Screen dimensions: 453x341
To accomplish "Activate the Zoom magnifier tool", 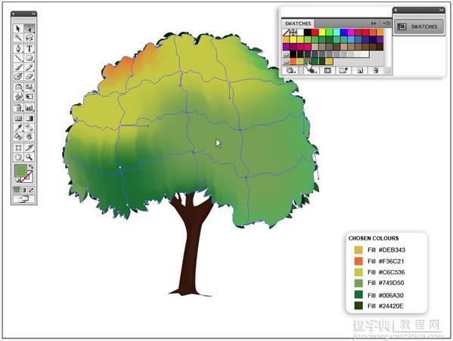I will (29, 157).
